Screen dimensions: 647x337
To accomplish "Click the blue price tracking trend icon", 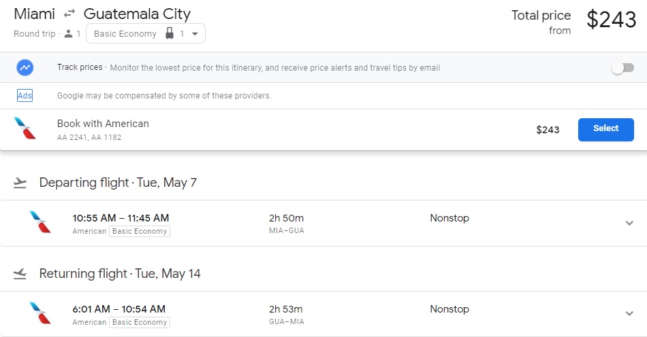I will click(x=25, y=68).
